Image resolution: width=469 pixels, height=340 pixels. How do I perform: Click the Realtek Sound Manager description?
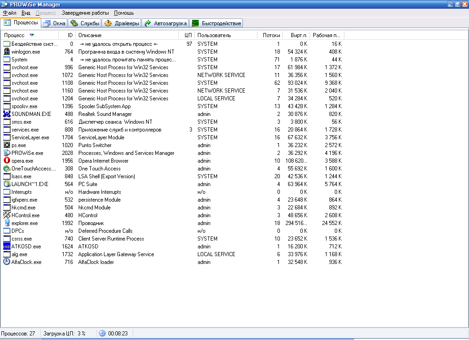(105, 114)
